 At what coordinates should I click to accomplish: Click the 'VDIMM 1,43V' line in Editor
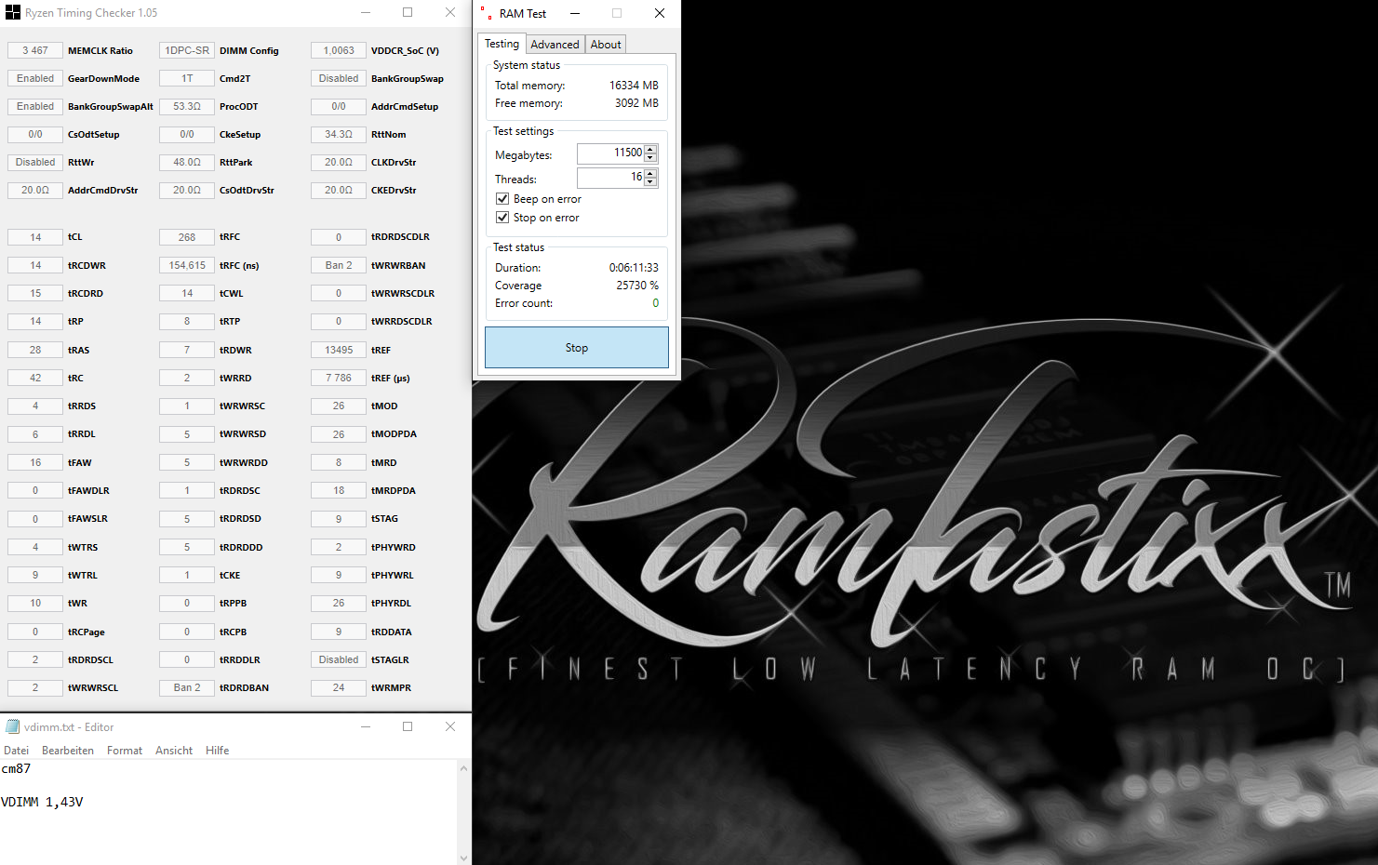42,802
